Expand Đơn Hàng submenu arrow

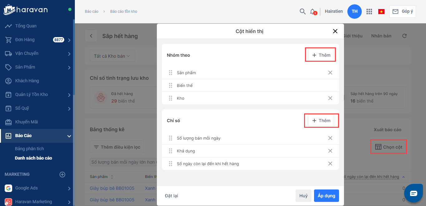pyautogui.click(x=69, y=40)
